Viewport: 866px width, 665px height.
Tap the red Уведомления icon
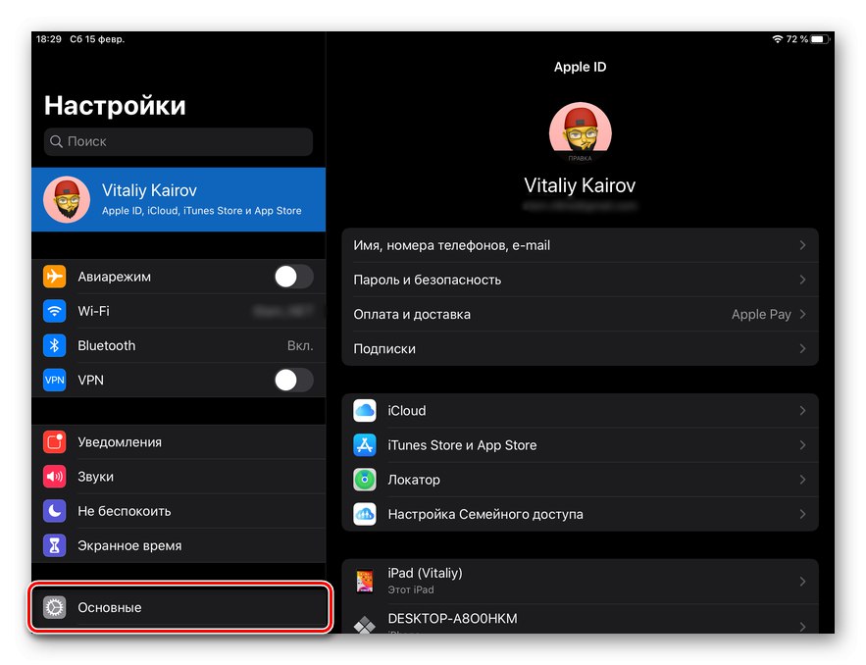click(54, 441)
